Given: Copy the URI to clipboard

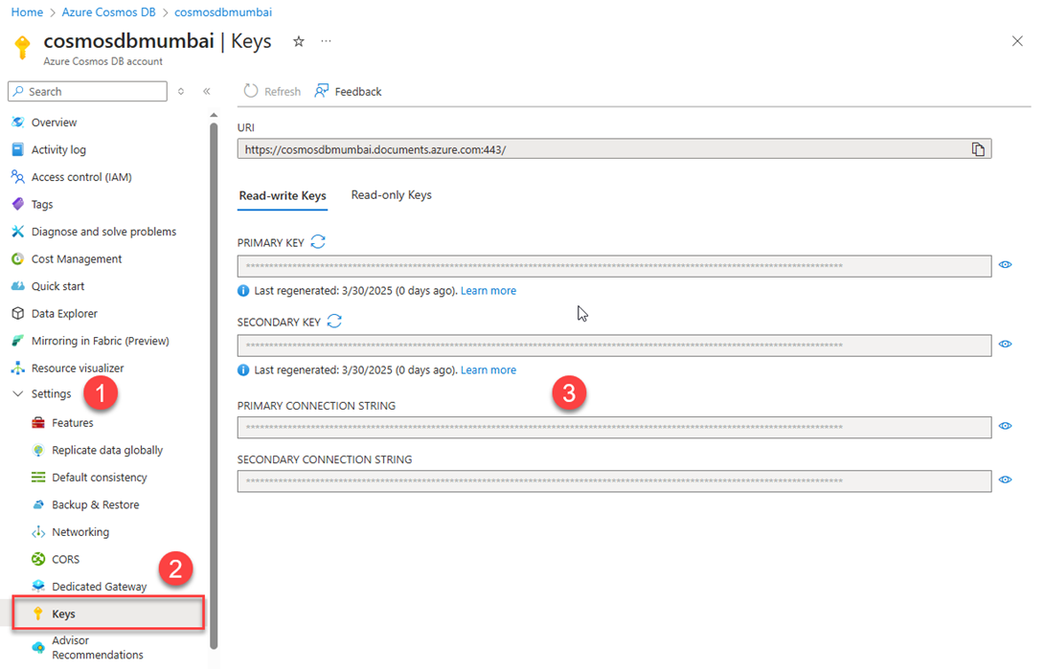Looking at the screenshot, I should pos(978,149).
